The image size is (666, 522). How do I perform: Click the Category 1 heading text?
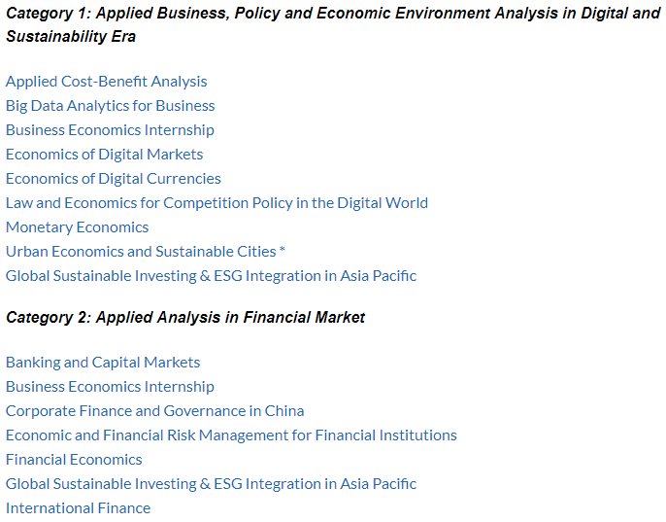tap(333, 24)
